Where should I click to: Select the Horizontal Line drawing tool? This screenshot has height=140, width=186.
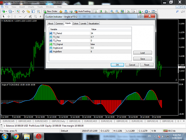point(20,16)
